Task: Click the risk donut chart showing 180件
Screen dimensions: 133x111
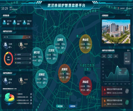Action: pyautogui.click(x=9, y=59)
